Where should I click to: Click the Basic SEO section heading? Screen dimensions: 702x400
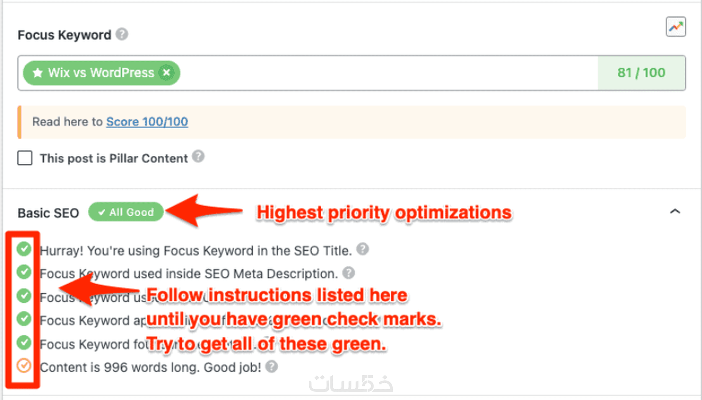[x=48, y=213]
